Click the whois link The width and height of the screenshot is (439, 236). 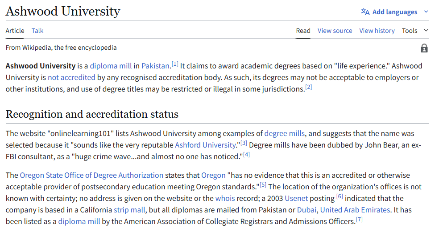tap(225, 198)
